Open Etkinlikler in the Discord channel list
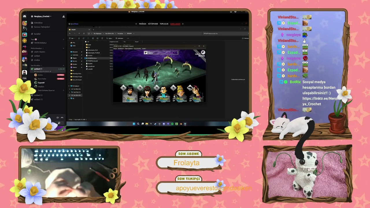Screen dimensions: 370x208 click(x=38, y=23)
